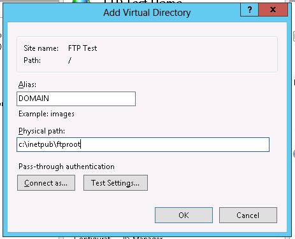Run Test Settings... for the path
This screenshot has width=295, height=239.
pyautogui.click(x=115, y=183)
